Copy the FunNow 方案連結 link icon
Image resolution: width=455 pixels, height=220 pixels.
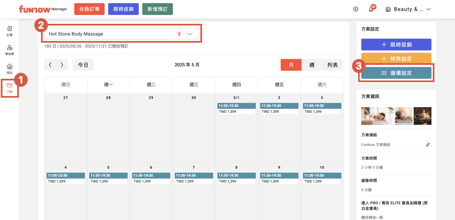click(x=427, y=144)
